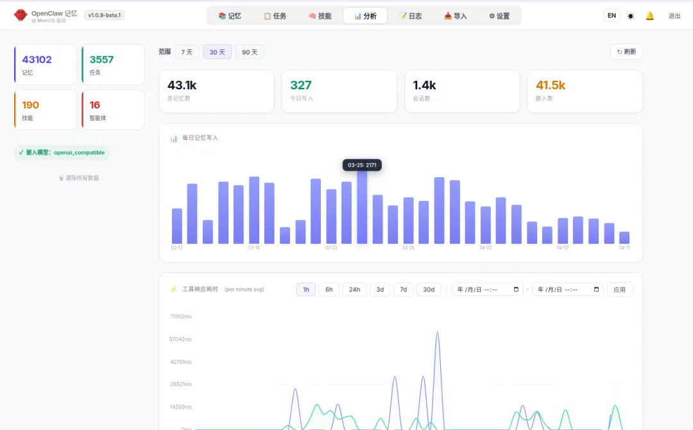Click the 16 智能体 sidebar card
The height and width of the screenshot is (430, 693).
(113, 110)
